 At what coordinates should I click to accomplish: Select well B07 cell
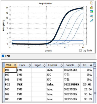(11, 75)
